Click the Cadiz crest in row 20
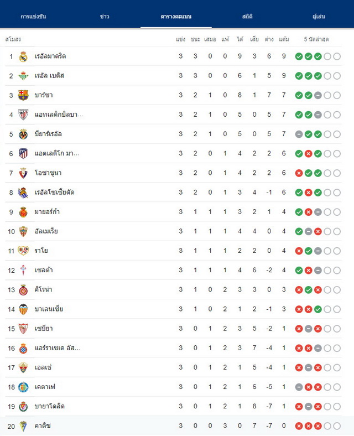The width and height of the screenshot is (354, 436). (23, 425)
